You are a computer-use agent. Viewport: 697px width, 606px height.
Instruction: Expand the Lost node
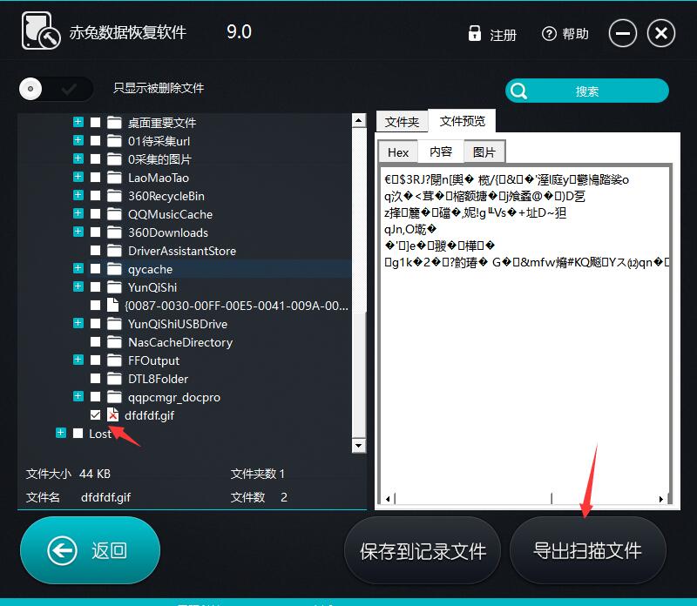(60, 432)
